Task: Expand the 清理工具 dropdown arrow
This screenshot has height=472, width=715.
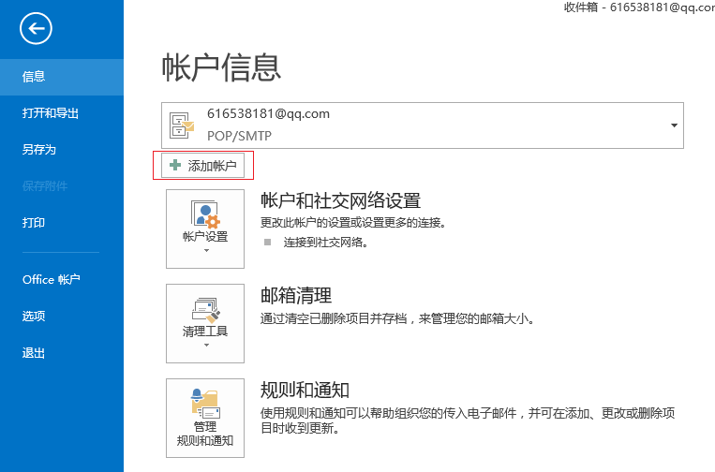Action: [x=206, y=346]
